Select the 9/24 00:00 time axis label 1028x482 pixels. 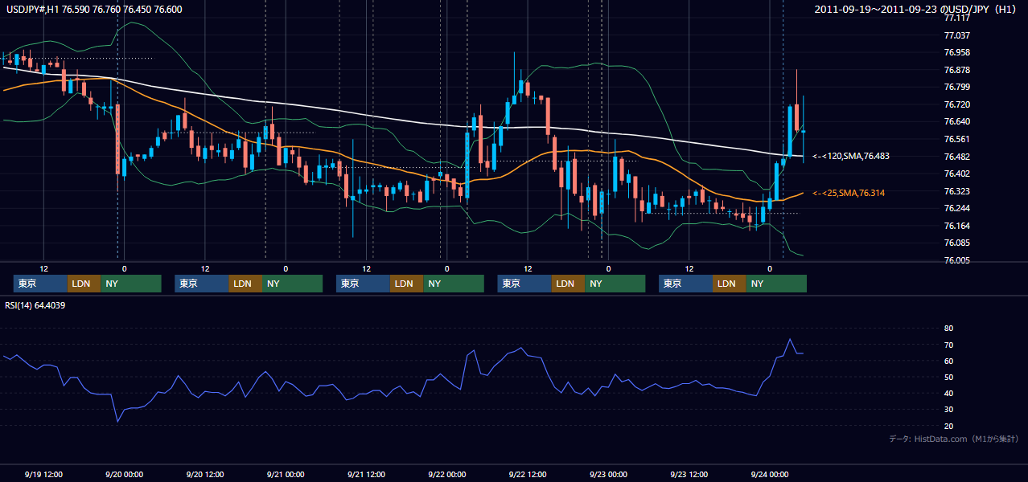(x=769, y=474)
